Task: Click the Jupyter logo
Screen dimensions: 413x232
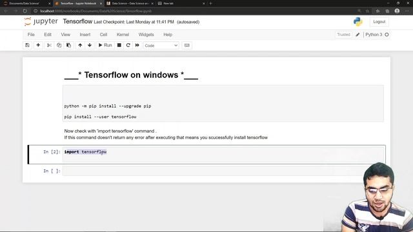Action: (x=41, y=21)
